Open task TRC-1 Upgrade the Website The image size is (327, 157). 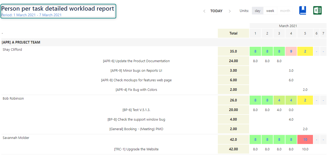point(136,149)
